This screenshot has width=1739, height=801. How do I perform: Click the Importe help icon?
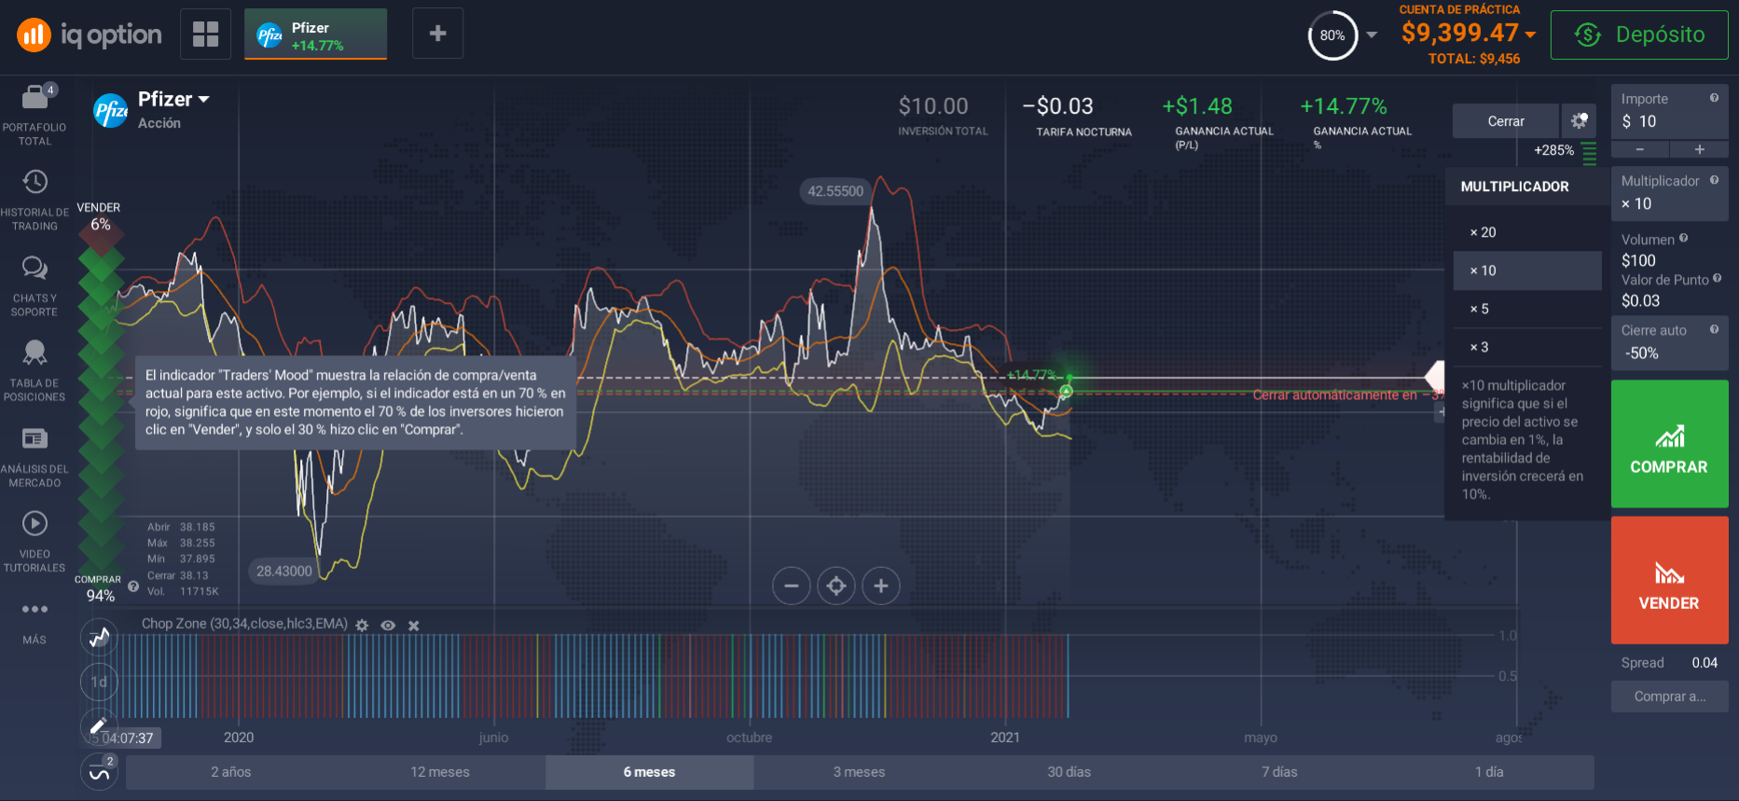[x=1714, y=98]
